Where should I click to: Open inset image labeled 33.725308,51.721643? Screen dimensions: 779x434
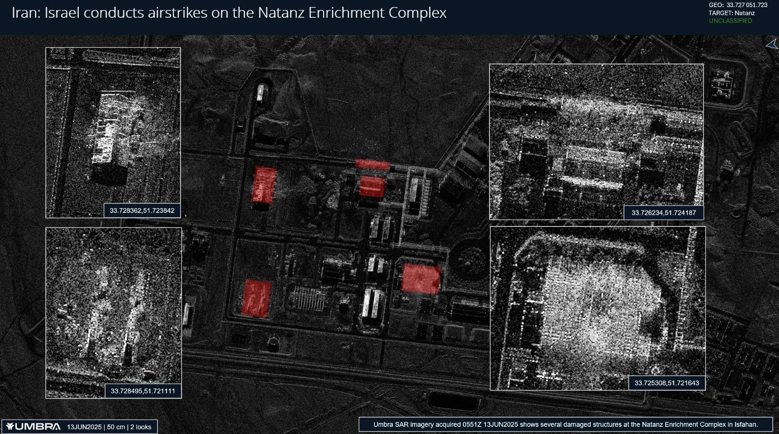pyautogui.click(x=597, y=303)
